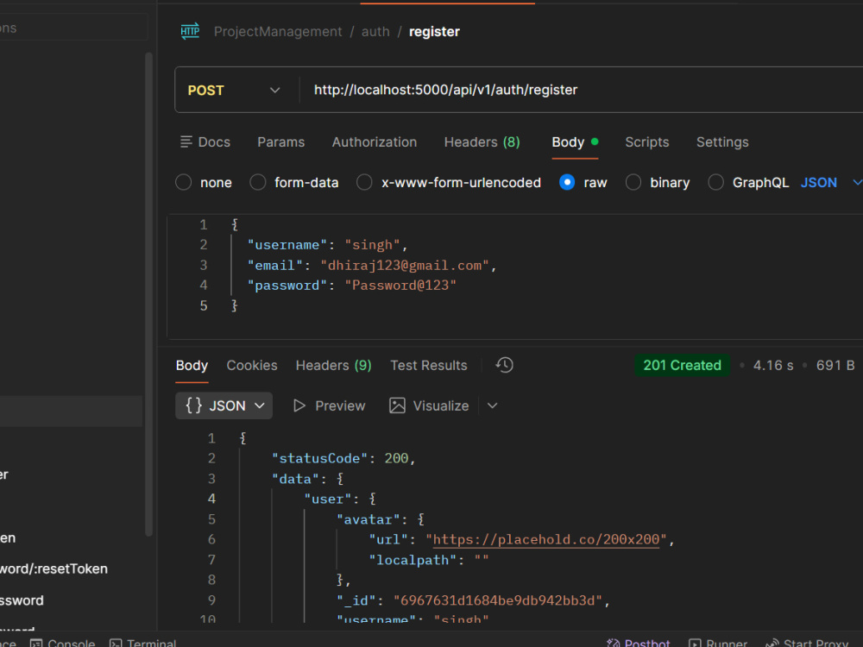Click ProjectManagement in the breadcrumb
This screenshot has height=647, width=863.
pyautogui.click(x=278, y=32)
